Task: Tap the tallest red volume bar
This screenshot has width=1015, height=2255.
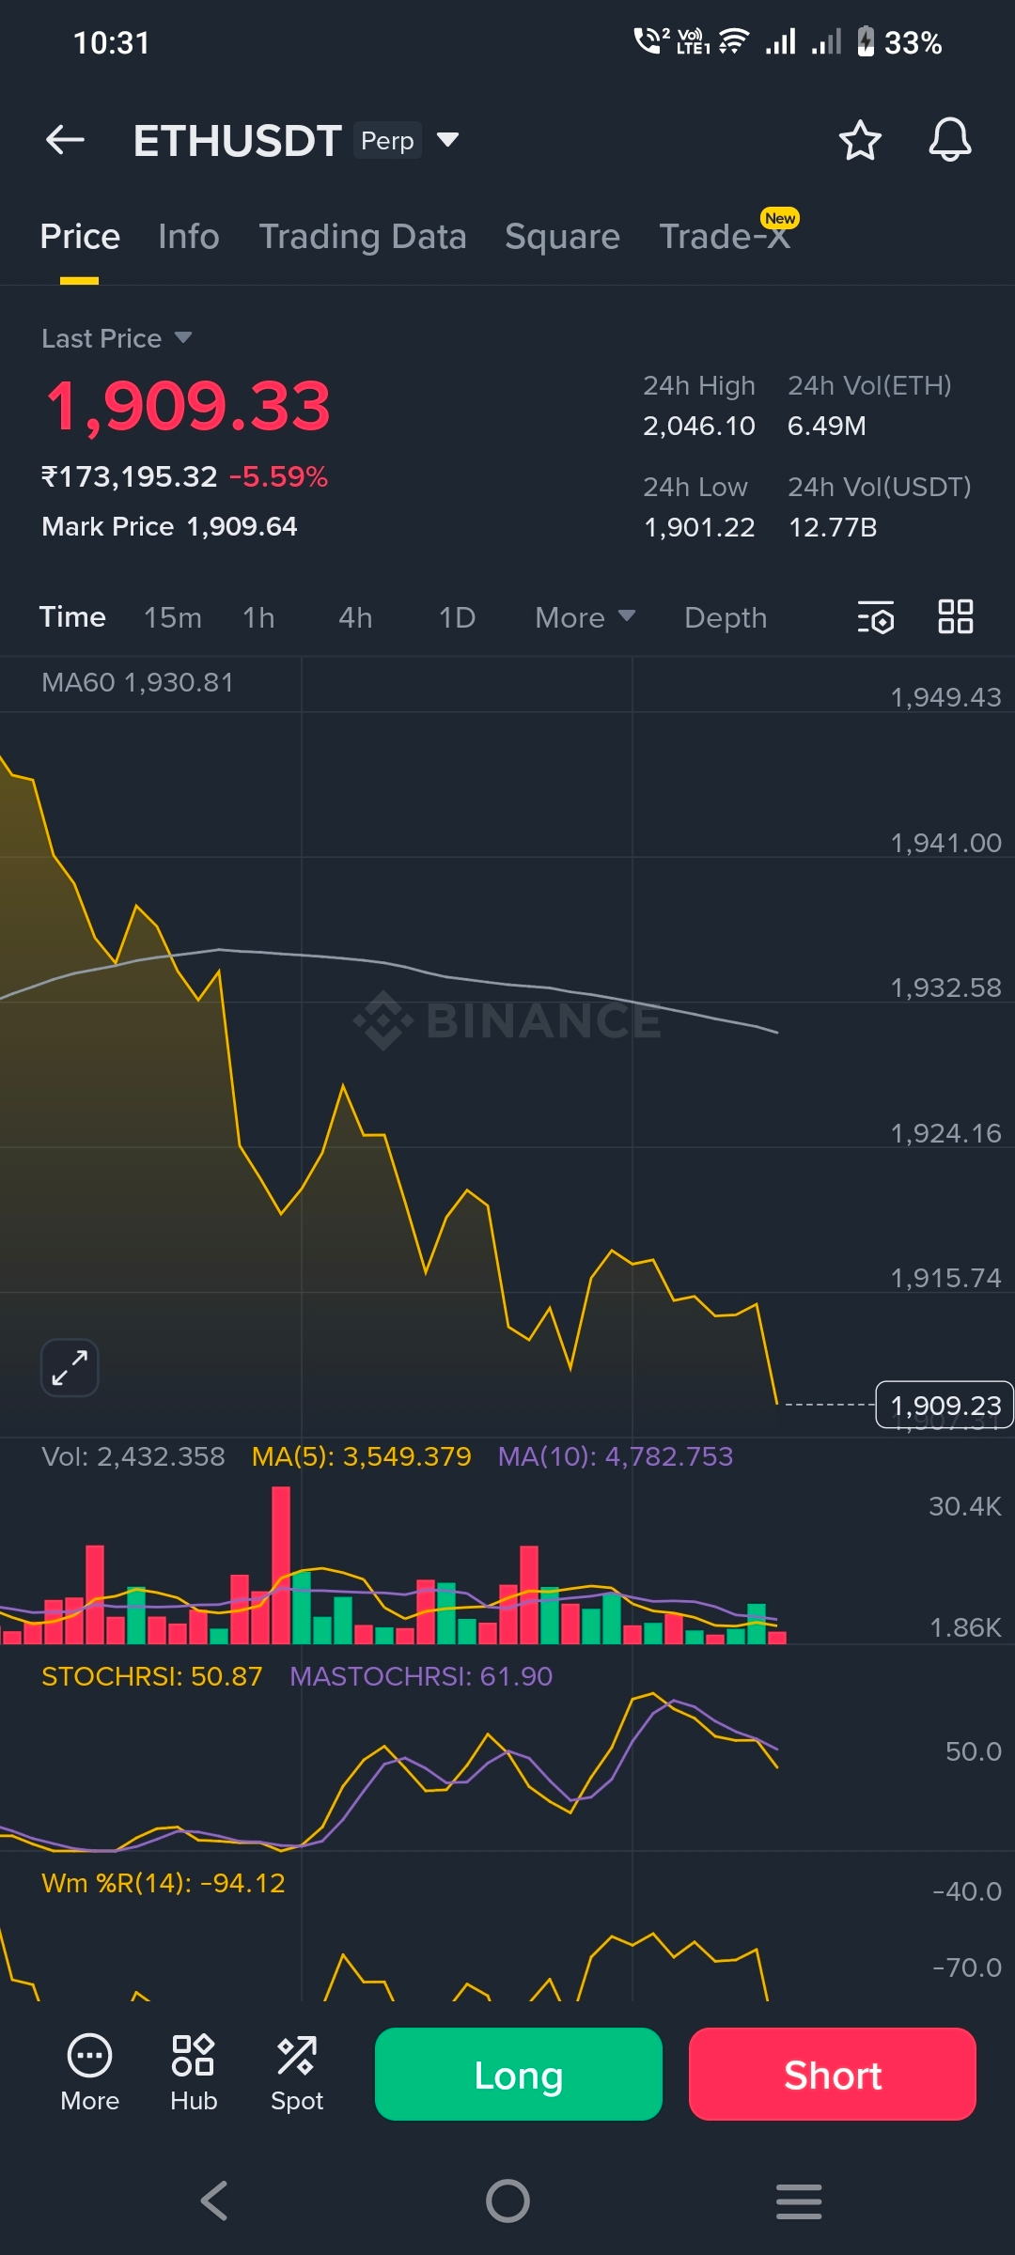Action: [x=281, y=1565]
